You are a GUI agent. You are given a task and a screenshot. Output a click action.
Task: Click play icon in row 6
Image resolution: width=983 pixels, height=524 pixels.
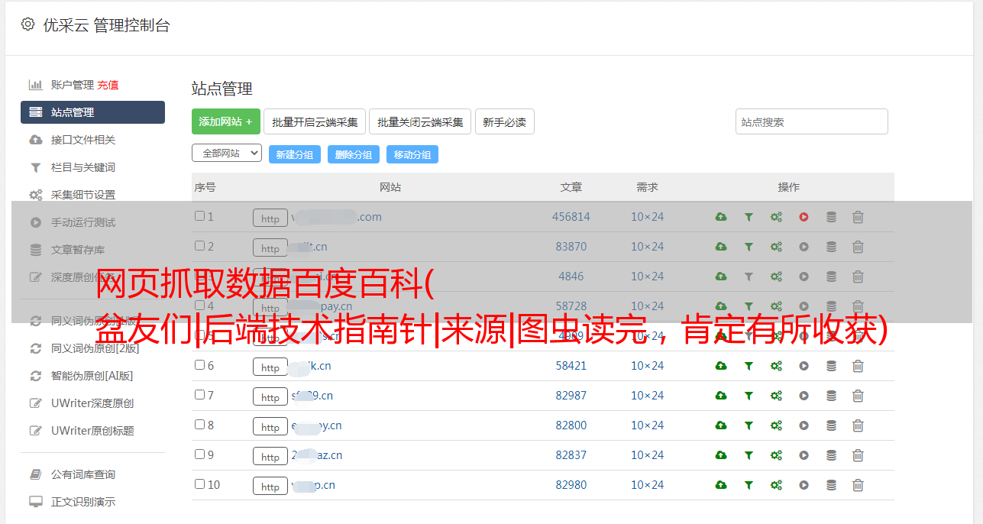pos(804,366)
